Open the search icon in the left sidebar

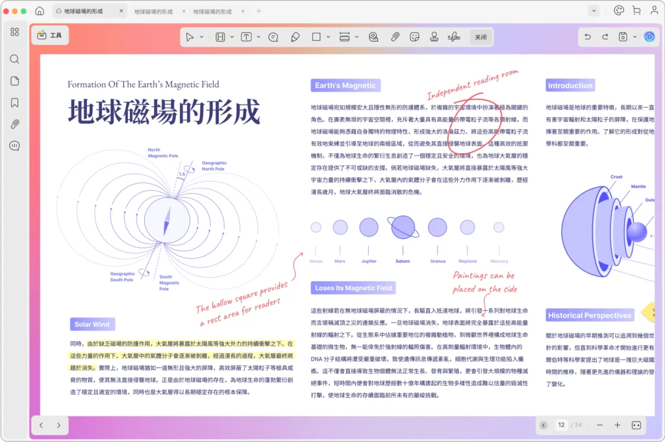(14, 58)
